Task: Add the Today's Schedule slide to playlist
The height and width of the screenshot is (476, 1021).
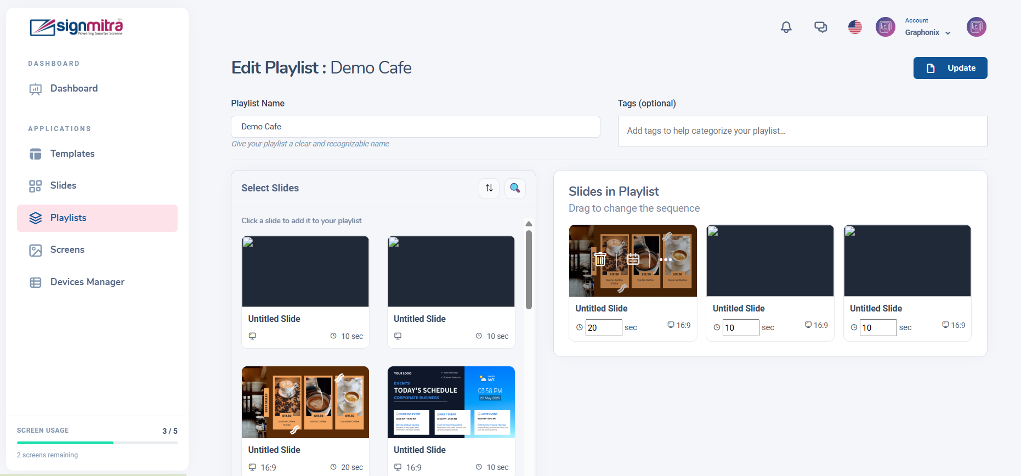Action: tap(451, 402)
